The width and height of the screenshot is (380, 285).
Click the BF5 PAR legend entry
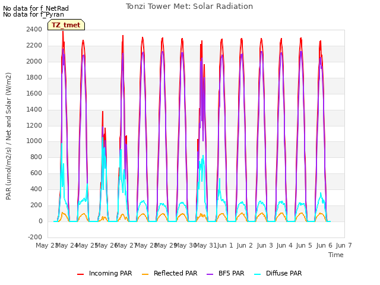[226, 273]
